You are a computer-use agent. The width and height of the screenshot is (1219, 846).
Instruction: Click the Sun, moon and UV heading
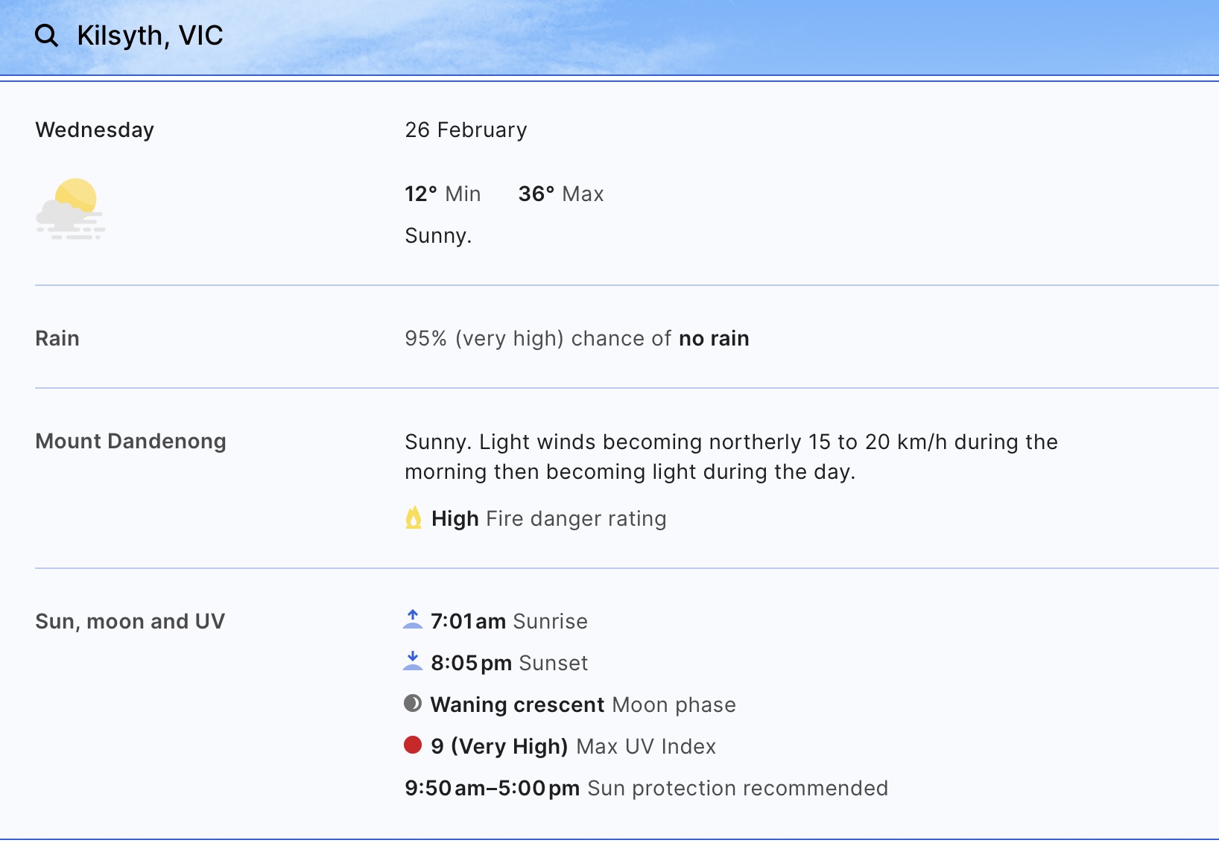130,621
